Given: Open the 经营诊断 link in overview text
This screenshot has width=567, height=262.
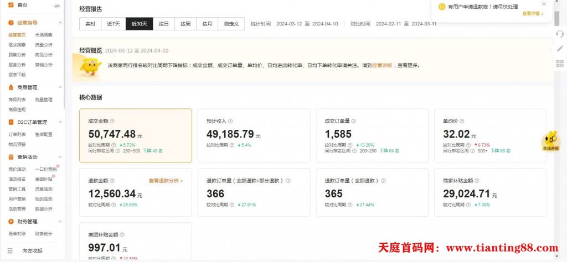Looking at the screenshot, I should (382, 66).
